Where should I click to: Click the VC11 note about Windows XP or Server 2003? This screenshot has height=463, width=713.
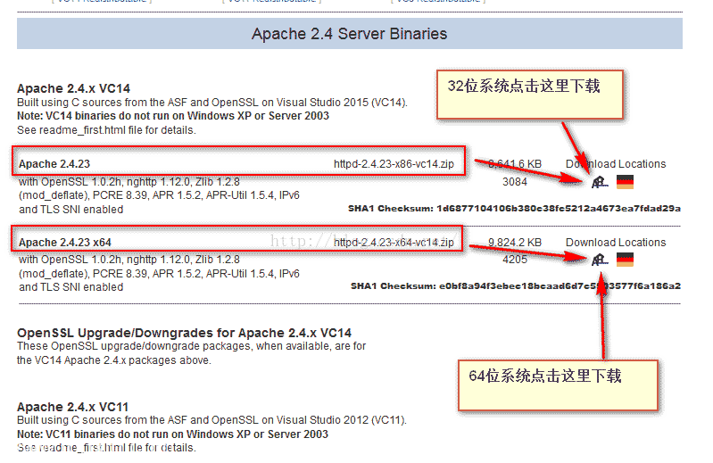[172, 434]
